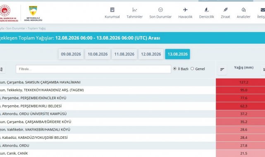This screenshot has width=265, height=157.
Task: Click the ORDU ÜNİVERSİTE KAMPÜSÜ row
Action: point(108,114)
